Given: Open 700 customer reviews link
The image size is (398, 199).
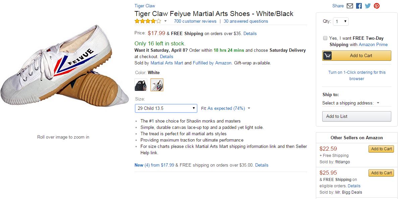Looking at the screenshot, I should 195,21.
